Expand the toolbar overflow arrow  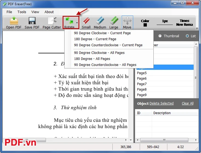coord(197,28)
